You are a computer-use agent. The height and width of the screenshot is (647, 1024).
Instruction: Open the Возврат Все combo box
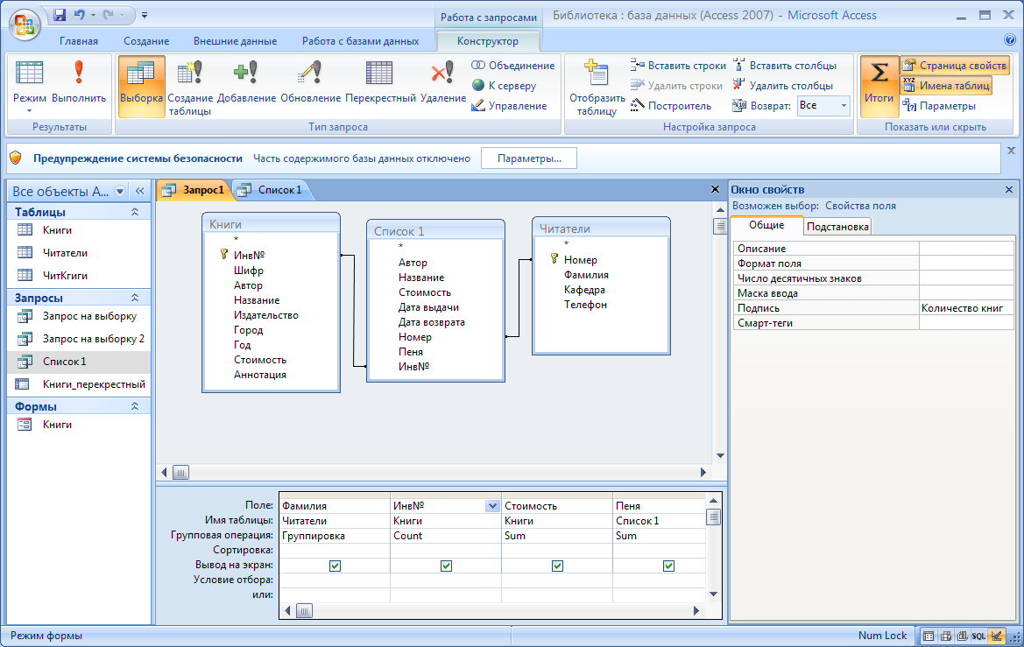(823, 106)
